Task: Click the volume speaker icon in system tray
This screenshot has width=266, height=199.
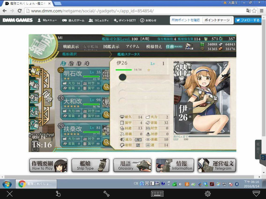Action: click(x=181, y=184)
